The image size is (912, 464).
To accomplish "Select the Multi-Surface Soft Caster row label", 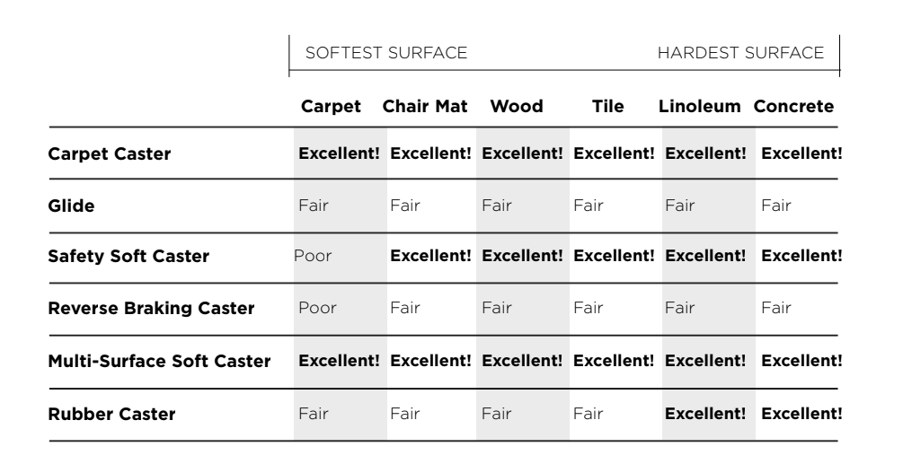I will point(159,362).
